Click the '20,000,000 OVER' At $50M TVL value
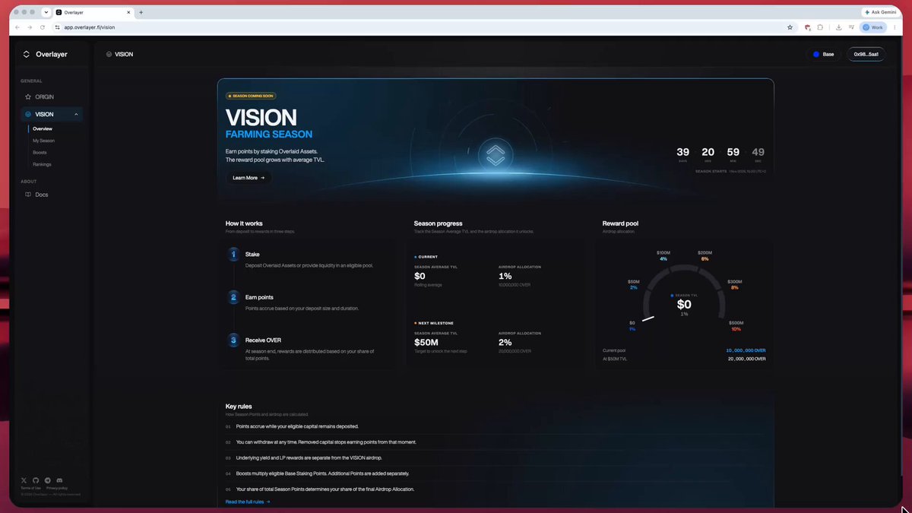 tap(746, 359)
